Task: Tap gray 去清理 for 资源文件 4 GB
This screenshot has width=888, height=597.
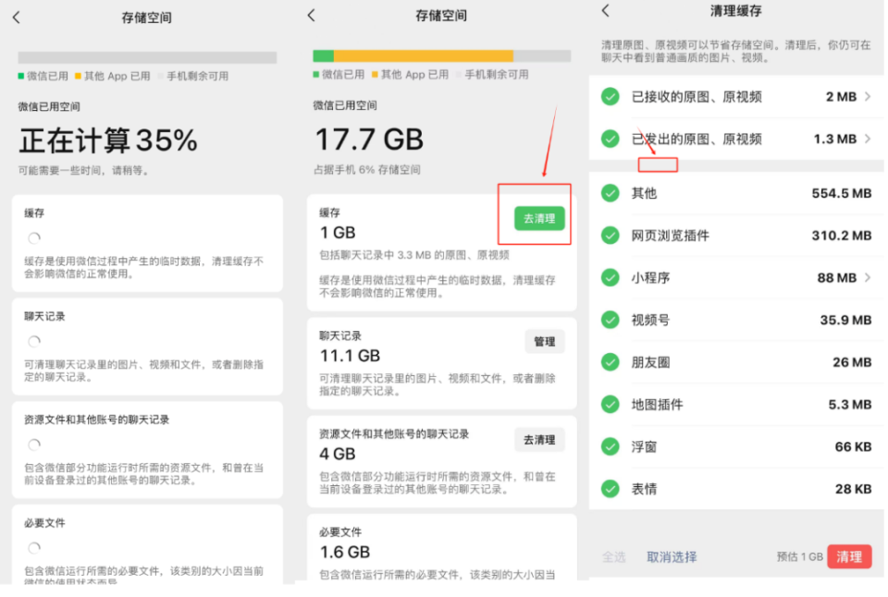Action: tap(539, 440)
